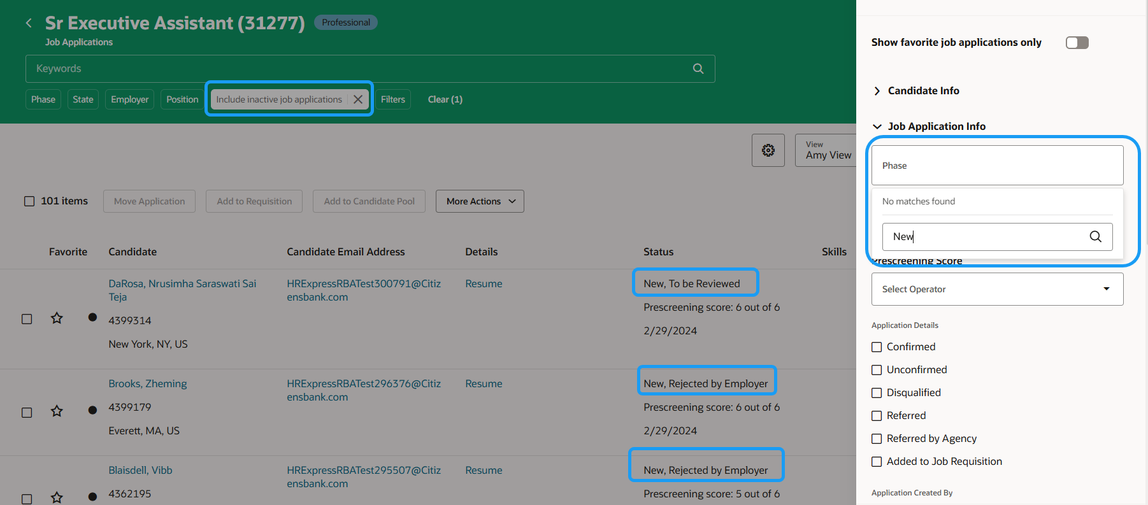This screenshot has height=505, width=1148.
Task: Click the Keywords search field
Action: coord(370,69)
